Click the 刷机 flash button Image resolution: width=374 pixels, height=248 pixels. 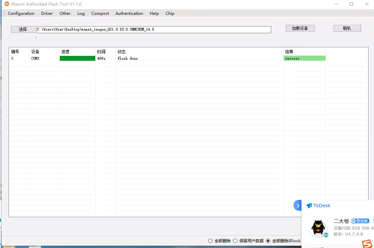coord(347,28)
